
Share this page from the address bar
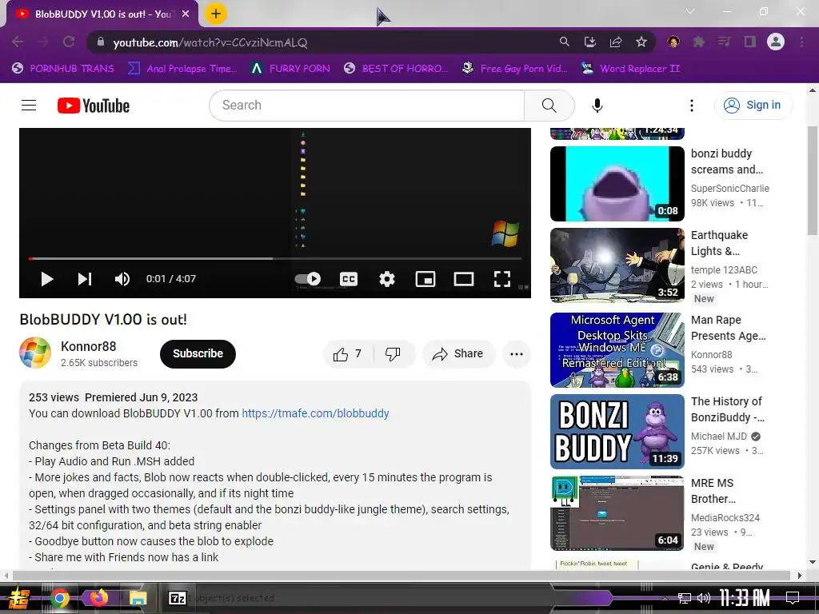pos(616,42)
